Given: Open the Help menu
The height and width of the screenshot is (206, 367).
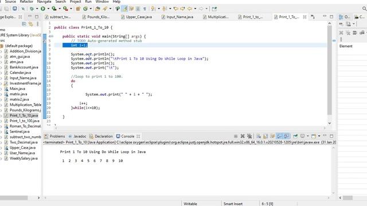Looking at the screenshot, I should pos(116,2).
